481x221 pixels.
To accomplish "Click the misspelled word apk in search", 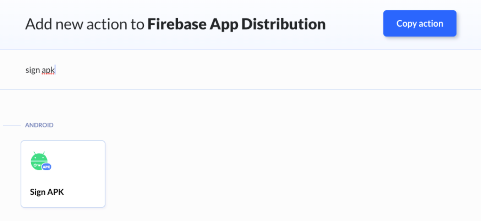I will 48,70.
